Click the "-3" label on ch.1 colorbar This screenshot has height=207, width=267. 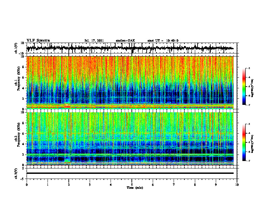point(248,68)
